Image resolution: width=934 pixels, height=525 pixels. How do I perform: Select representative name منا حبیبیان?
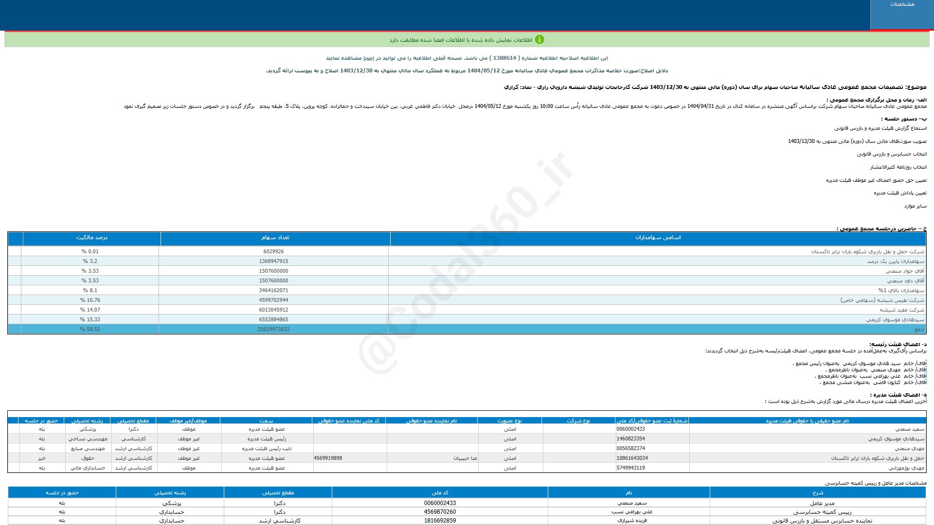pyautogui.click(x=465, y=458)
